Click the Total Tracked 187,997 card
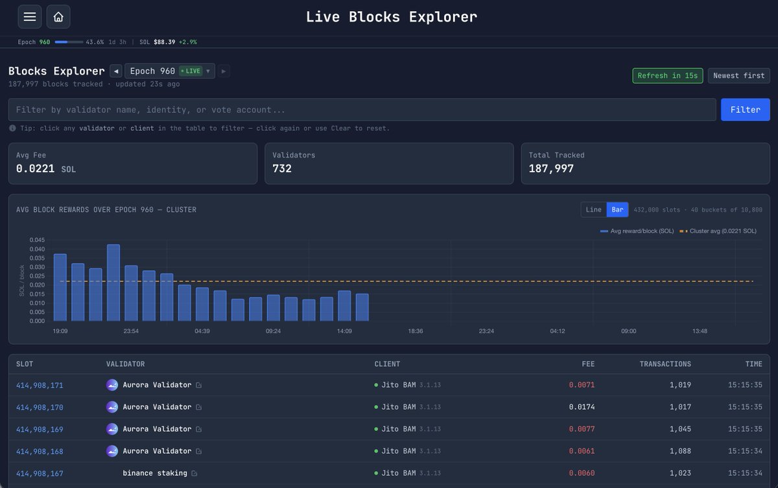 tap(646, 163)
